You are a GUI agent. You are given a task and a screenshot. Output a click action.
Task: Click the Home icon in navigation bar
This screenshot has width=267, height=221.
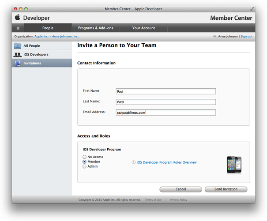pyautogui.click(x=18, y=28)
